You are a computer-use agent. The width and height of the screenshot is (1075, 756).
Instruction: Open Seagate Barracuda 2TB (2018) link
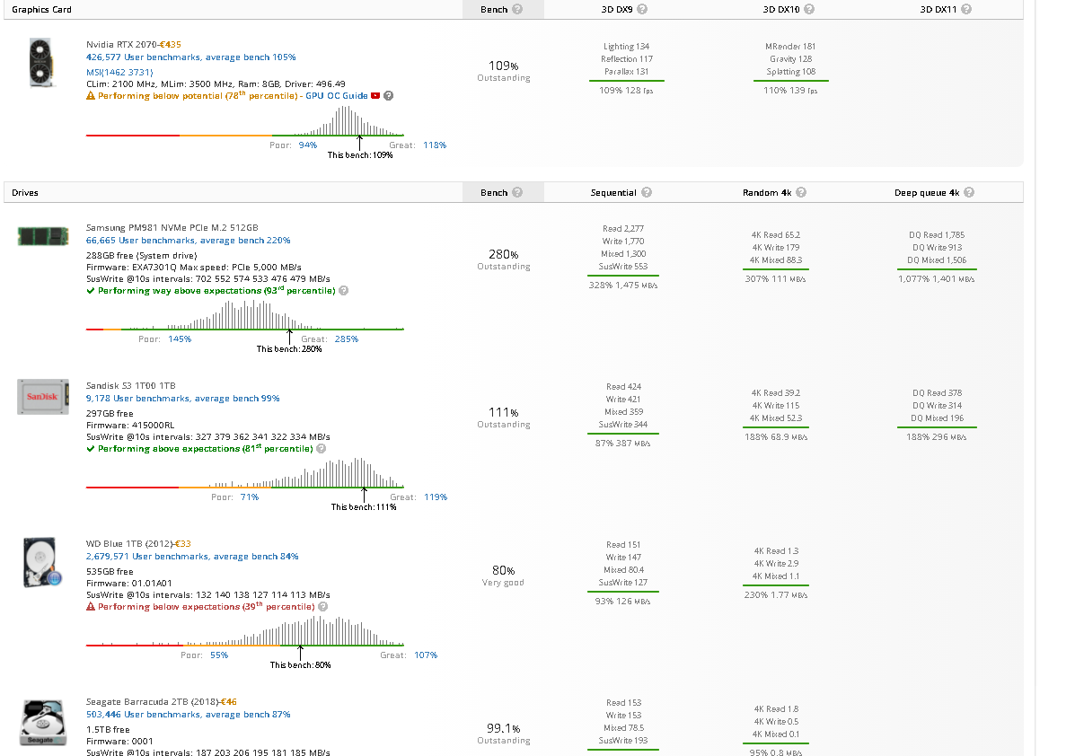pos(152,702)
